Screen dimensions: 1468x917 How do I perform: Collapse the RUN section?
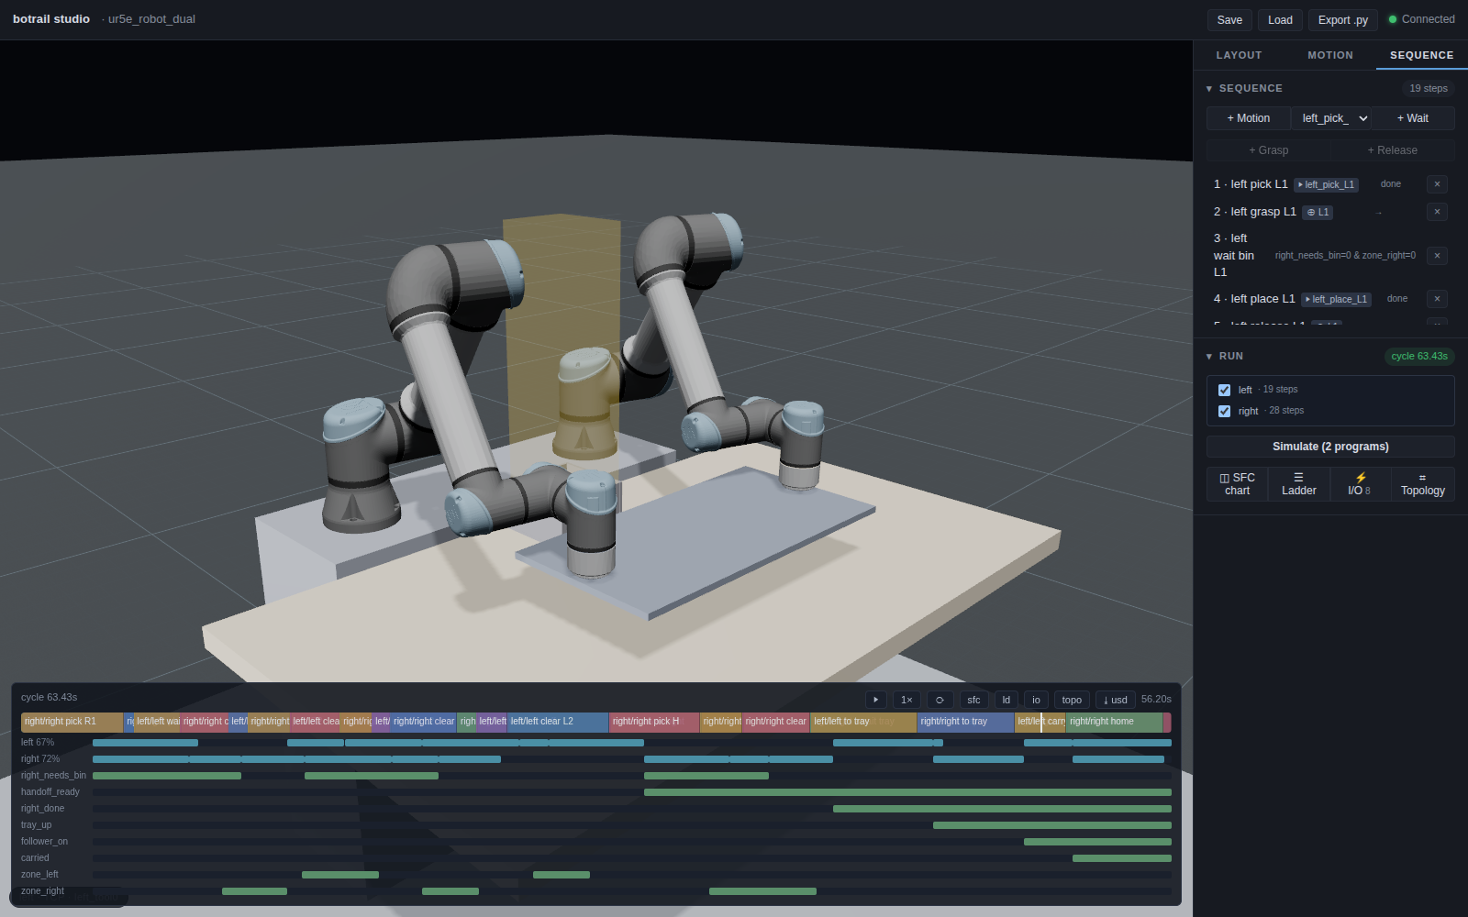click(1209, 357)
